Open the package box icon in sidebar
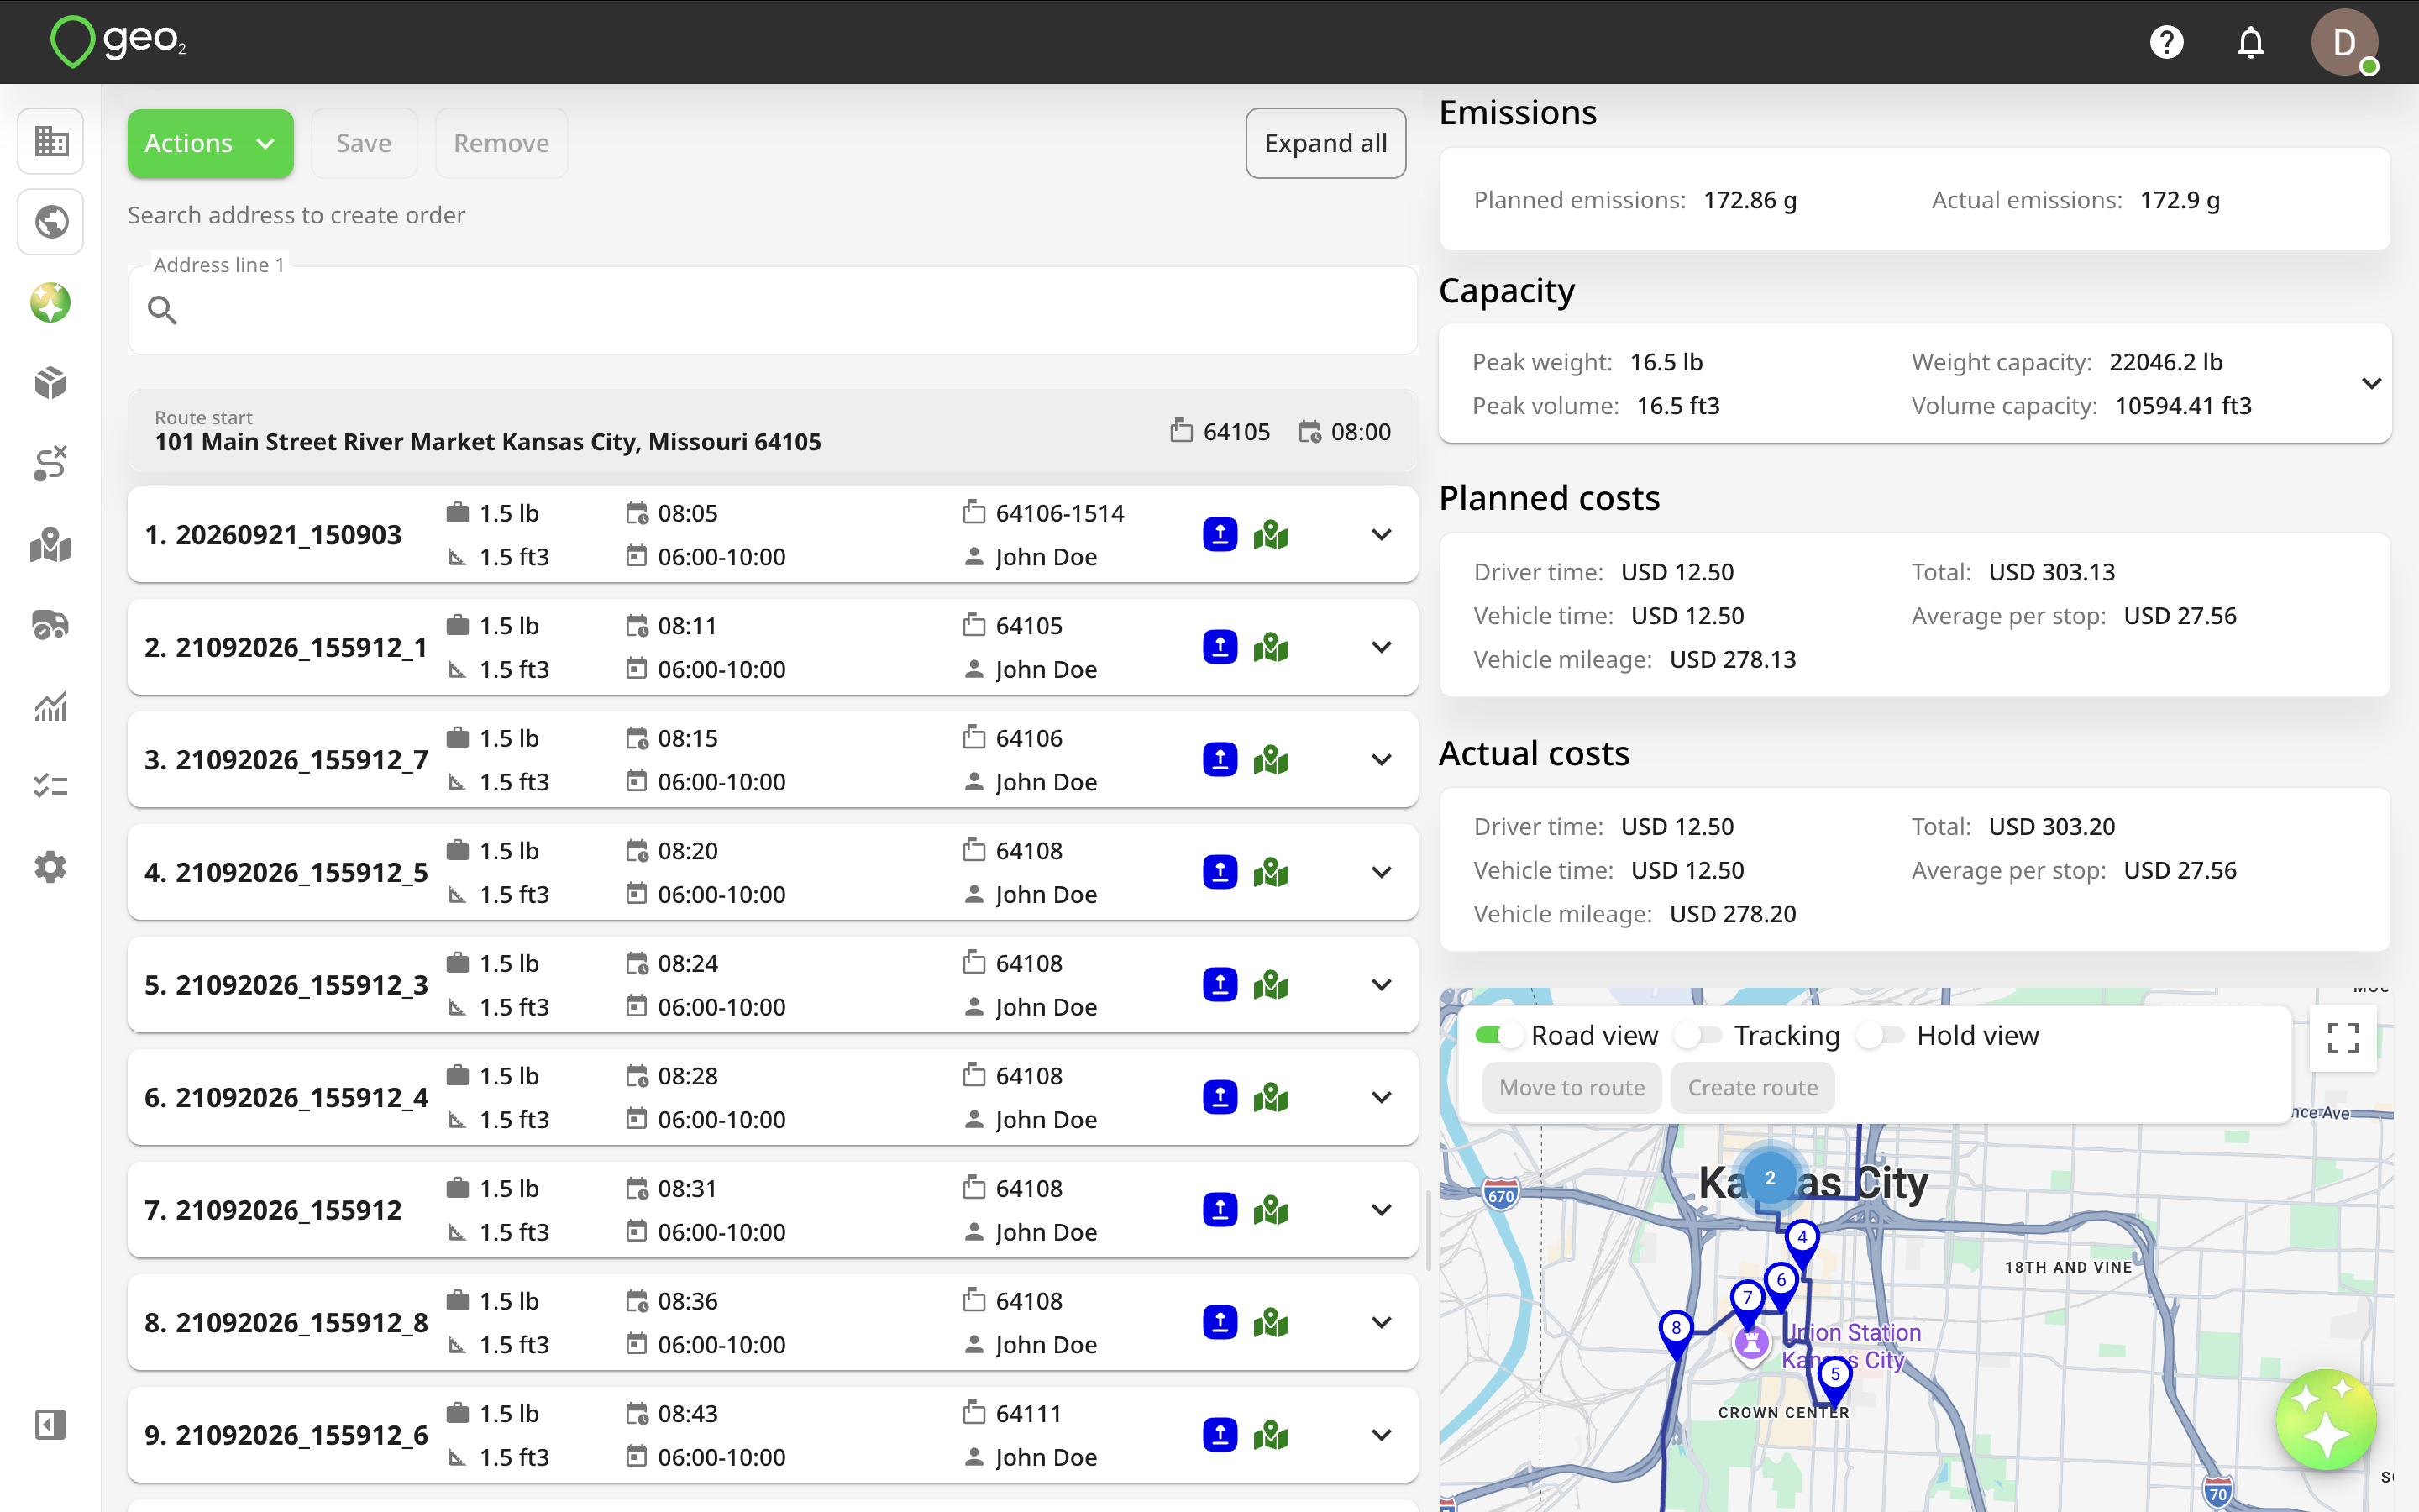The width and height of the screenshot is (2419, 1512). point(50,383)
